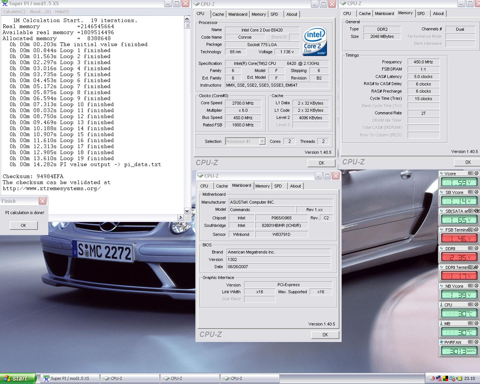Open About tab in CPU-Z mainboard window
The image size is (480, 384).
coord(295,186)
